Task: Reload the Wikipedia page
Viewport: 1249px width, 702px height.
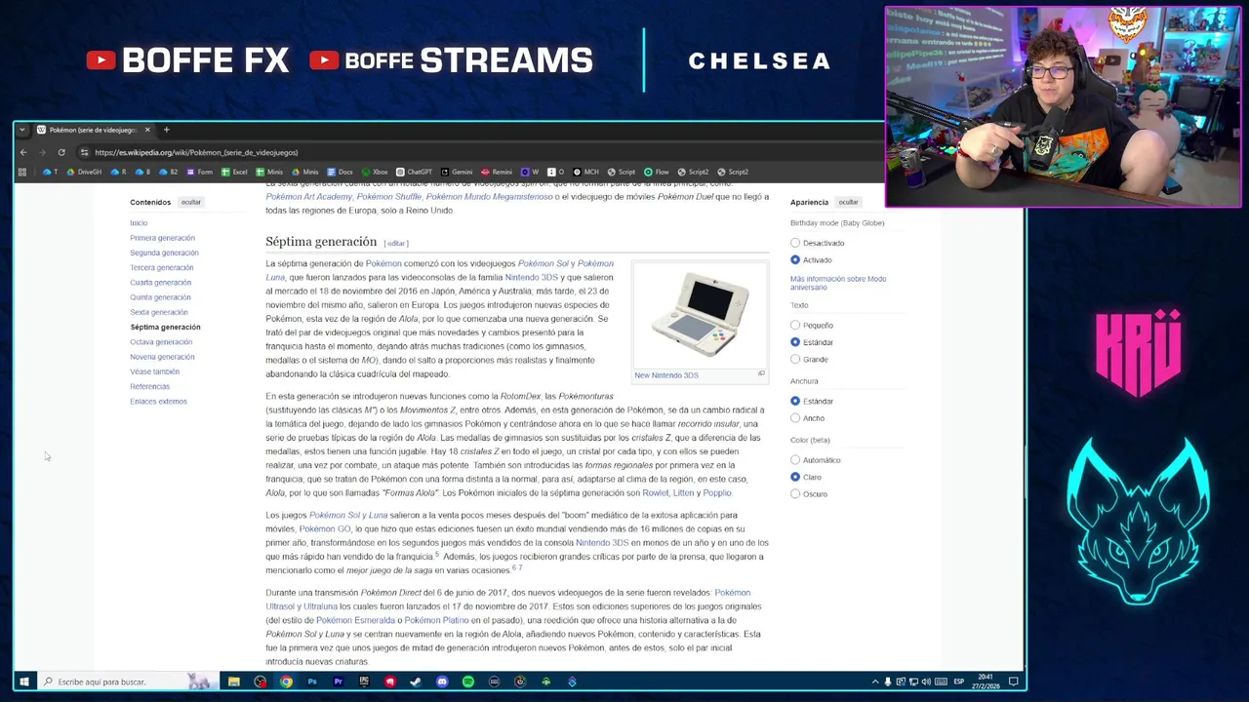Action: click(61, 152)
